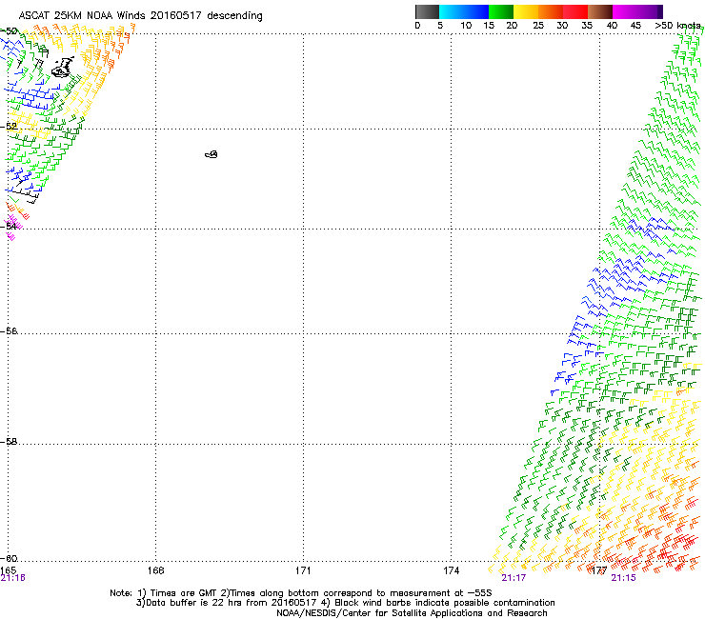
Task: Click the green 15-20 knots legend segment
Action: point(501,11)
